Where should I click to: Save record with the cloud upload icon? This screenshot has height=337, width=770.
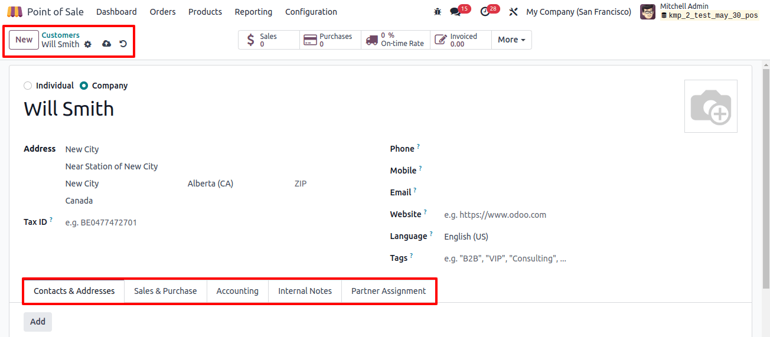(x=107, y=44)
